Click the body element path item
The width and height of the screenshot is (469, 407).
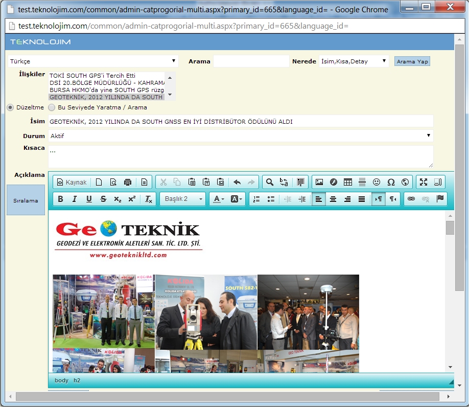(x=61, y=380)
